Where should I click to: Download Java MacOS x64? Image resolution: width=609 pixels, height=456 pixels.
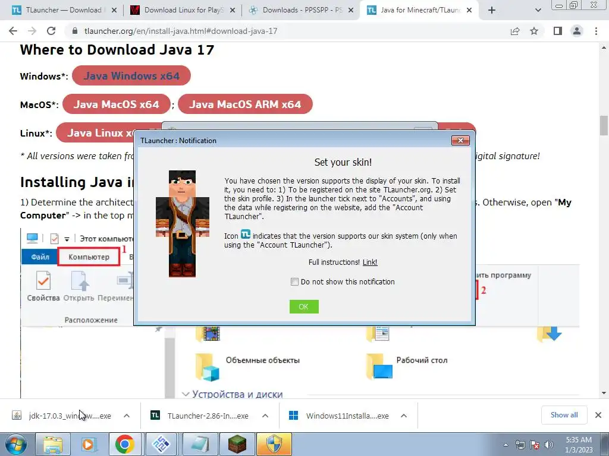[x=116, y=104]
